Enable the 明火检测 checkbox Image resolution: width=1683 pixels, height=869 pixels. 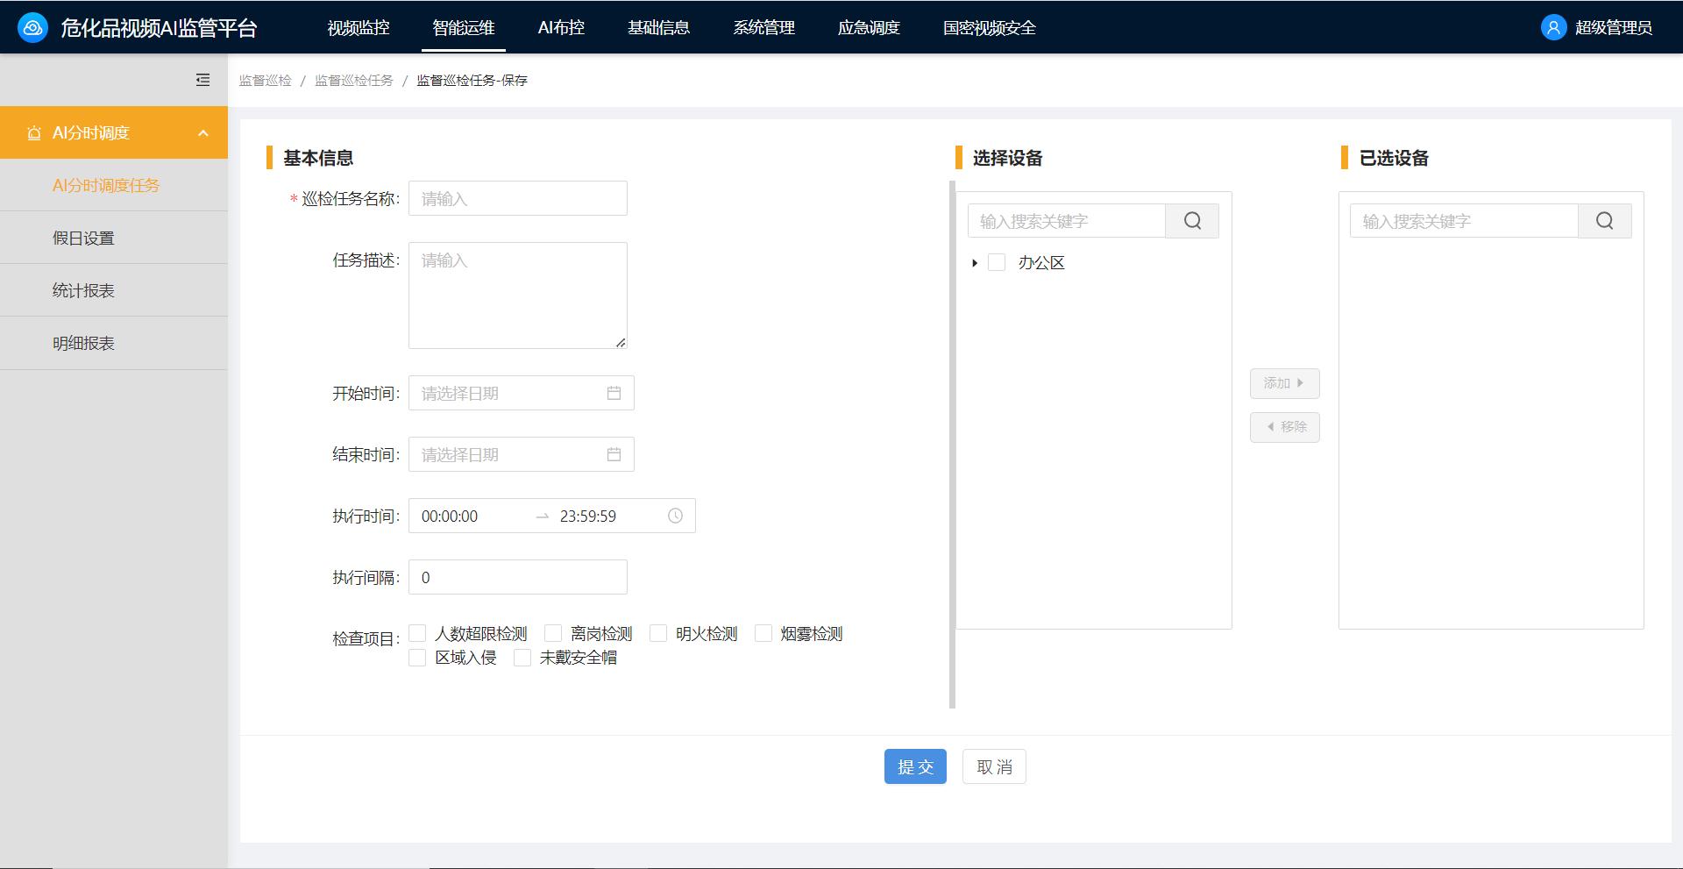[x=657, y=632]
